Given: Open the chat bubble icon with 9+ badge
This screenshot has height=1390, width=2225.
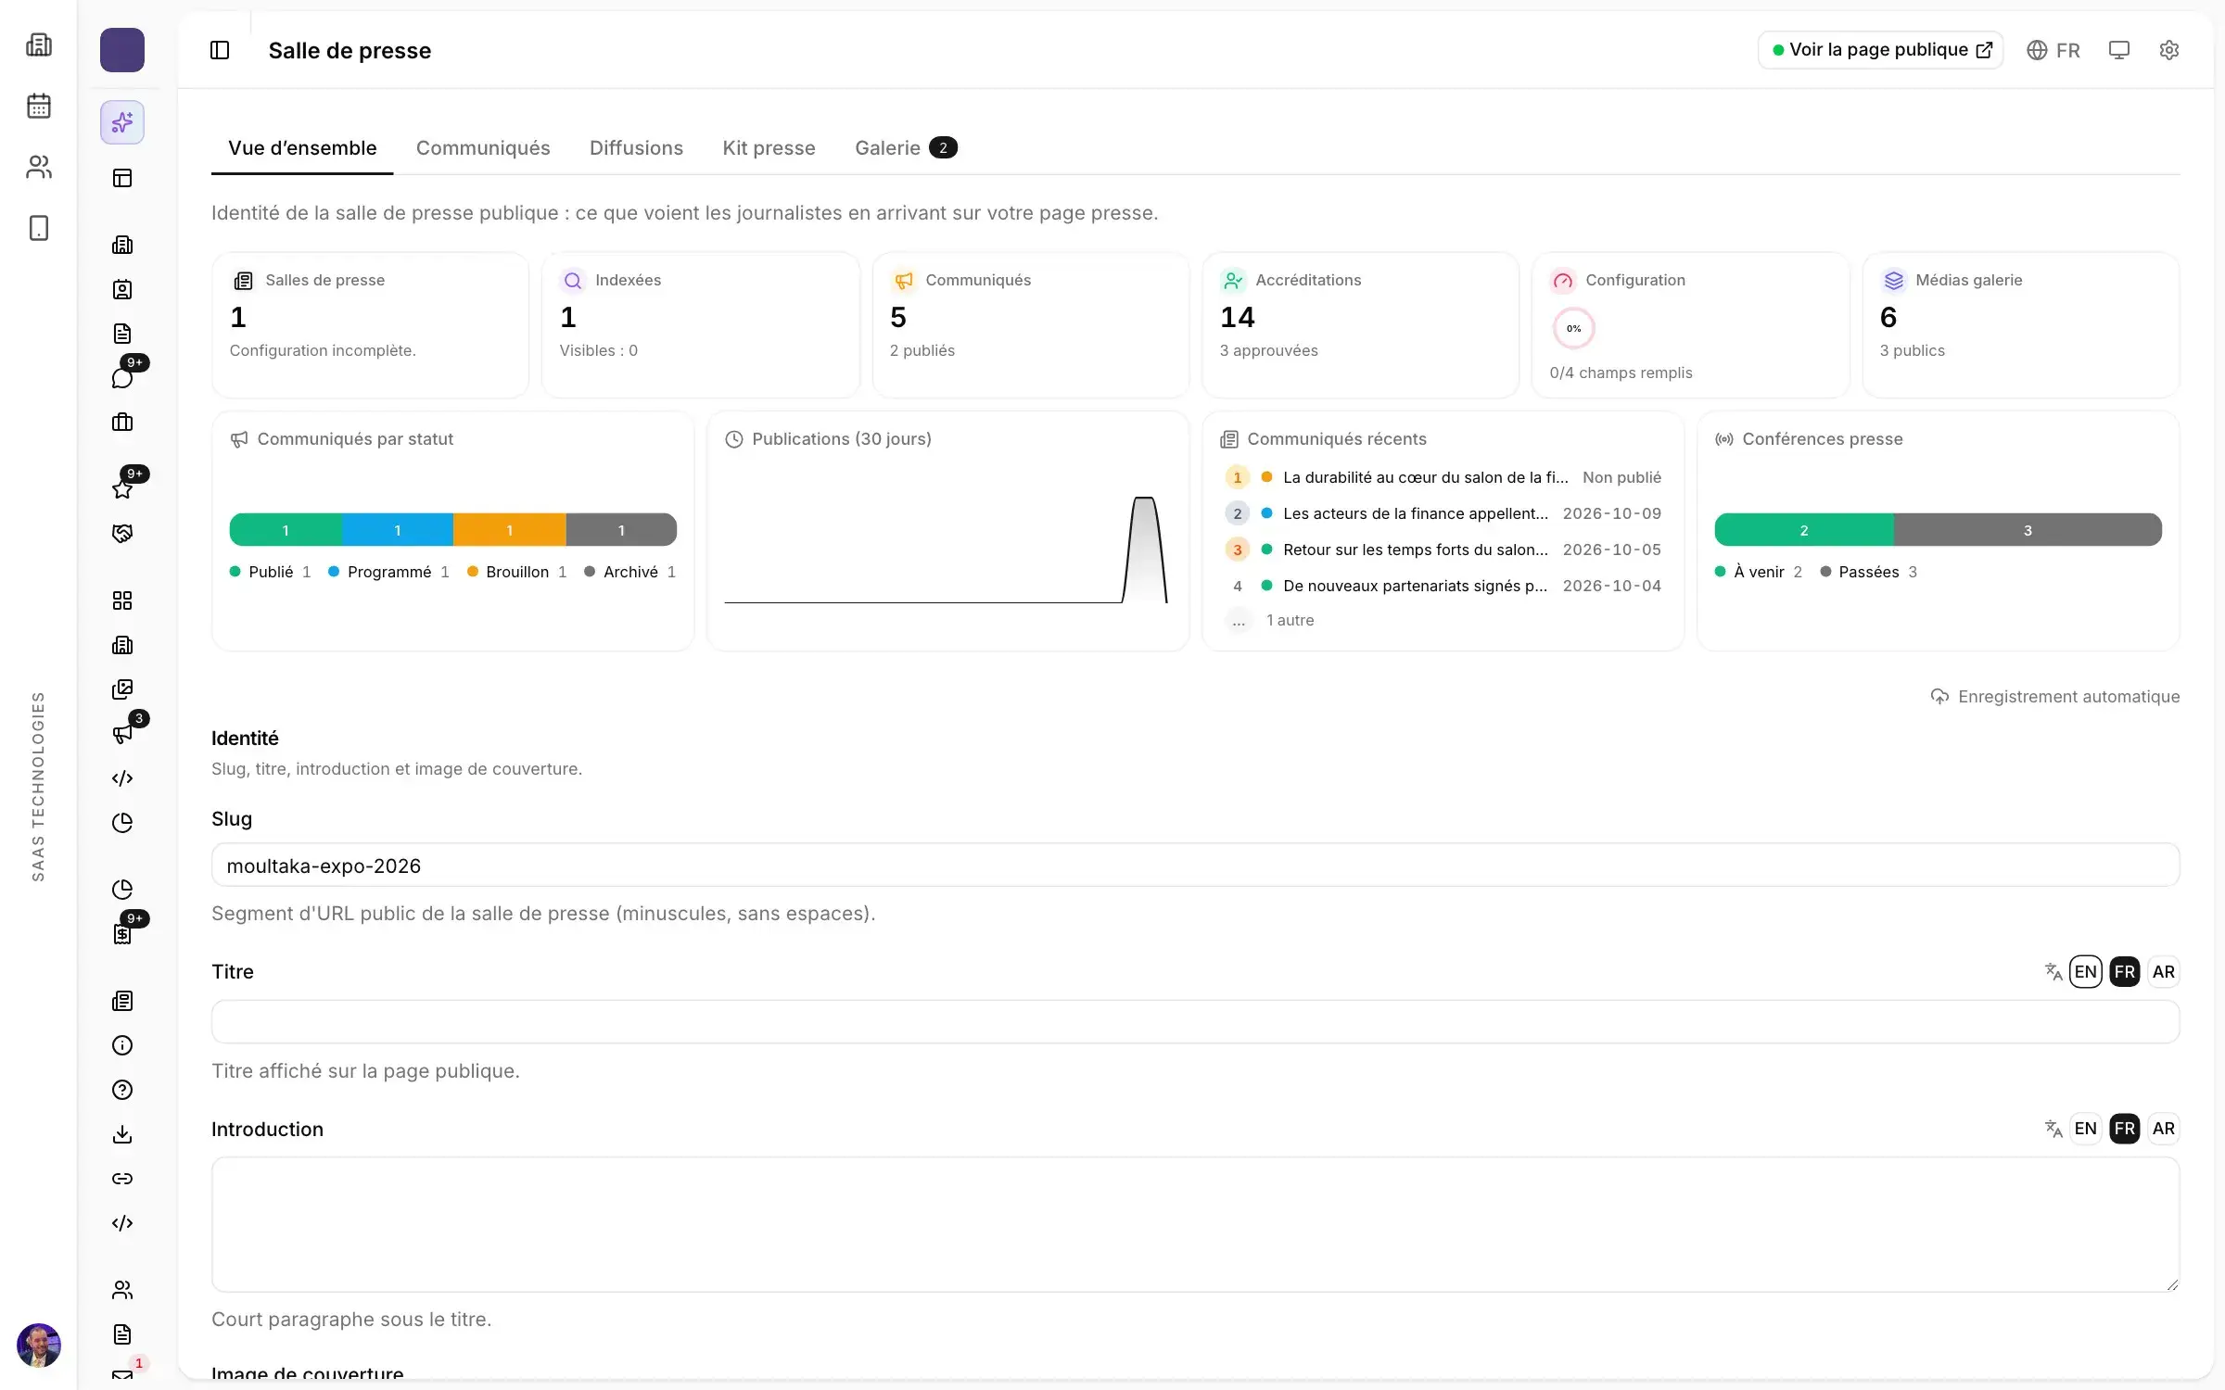Looking at the screenshot, I should (x=122, y=377).
